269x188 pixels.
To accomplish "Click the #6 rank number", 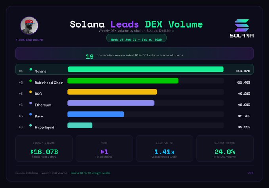I will 21,127.
